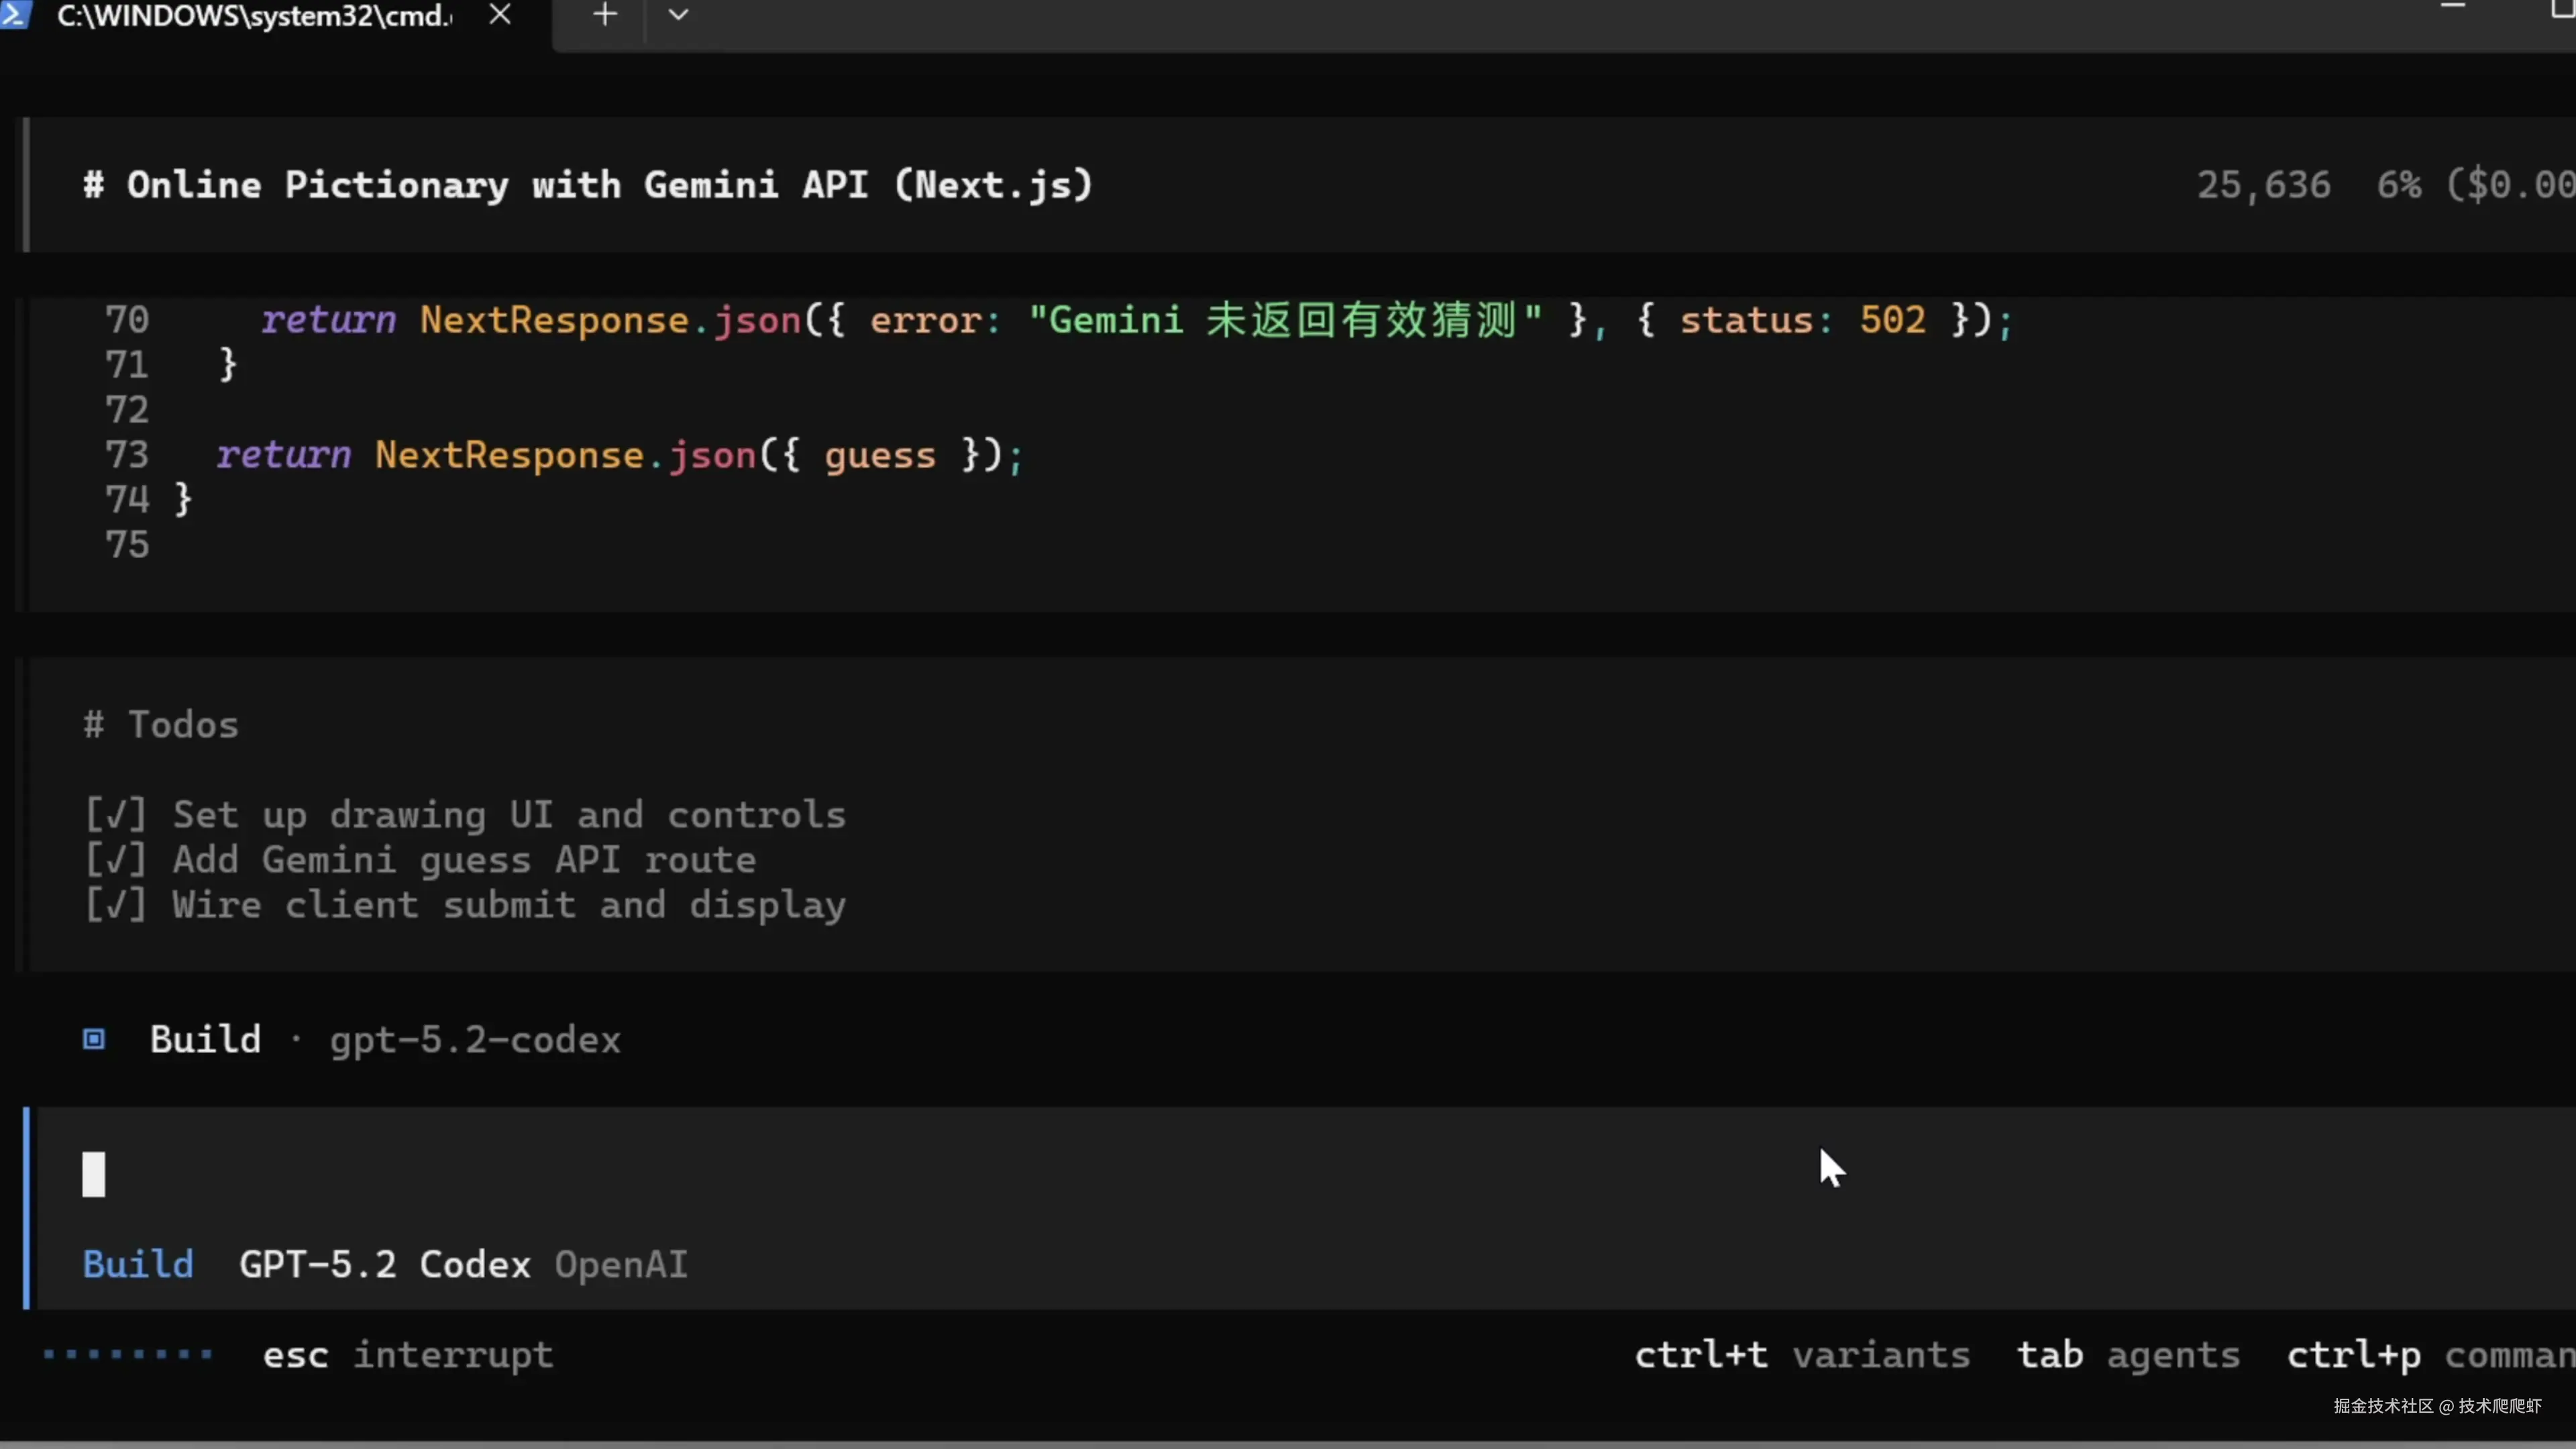The image size is (2576, 1449).
Task: Open a new terminal tab with the plus button
Action: point(604,15)
